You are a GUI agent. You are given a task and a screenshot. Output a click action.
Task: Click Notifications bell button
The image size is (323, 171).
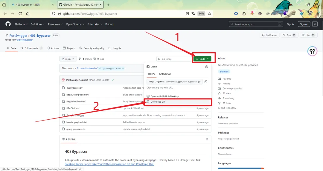[270, 35]
